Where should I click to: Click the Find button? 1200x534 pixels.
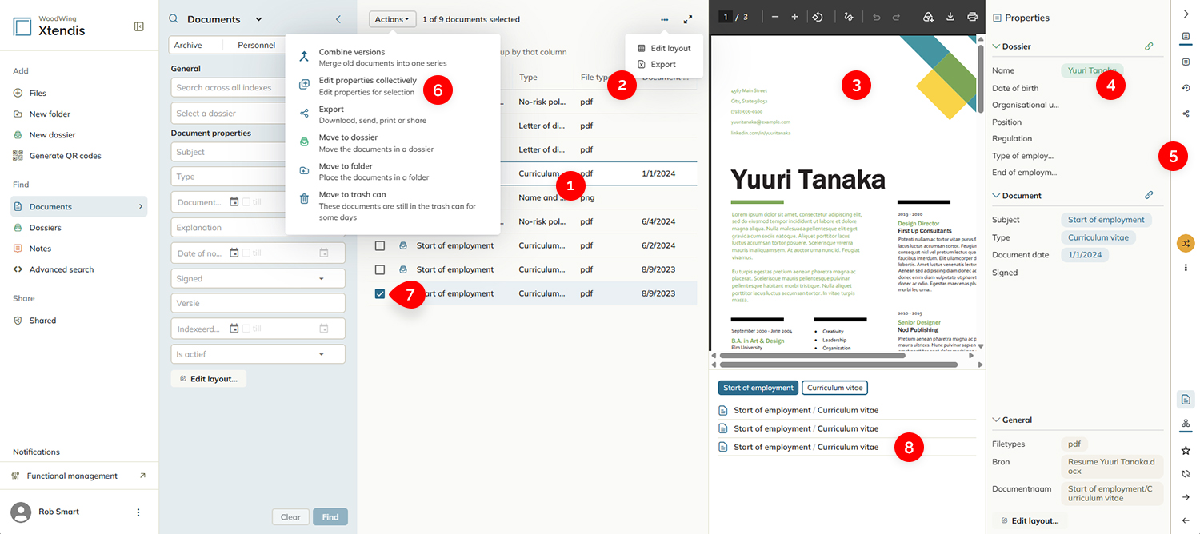click(x=330, y=517)
